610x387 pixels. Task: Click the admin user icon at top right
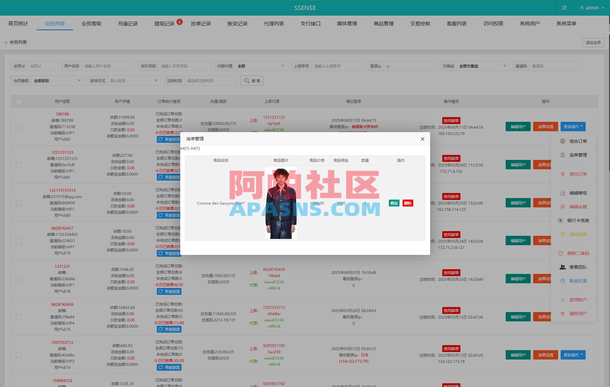click(x=581, y=8)
